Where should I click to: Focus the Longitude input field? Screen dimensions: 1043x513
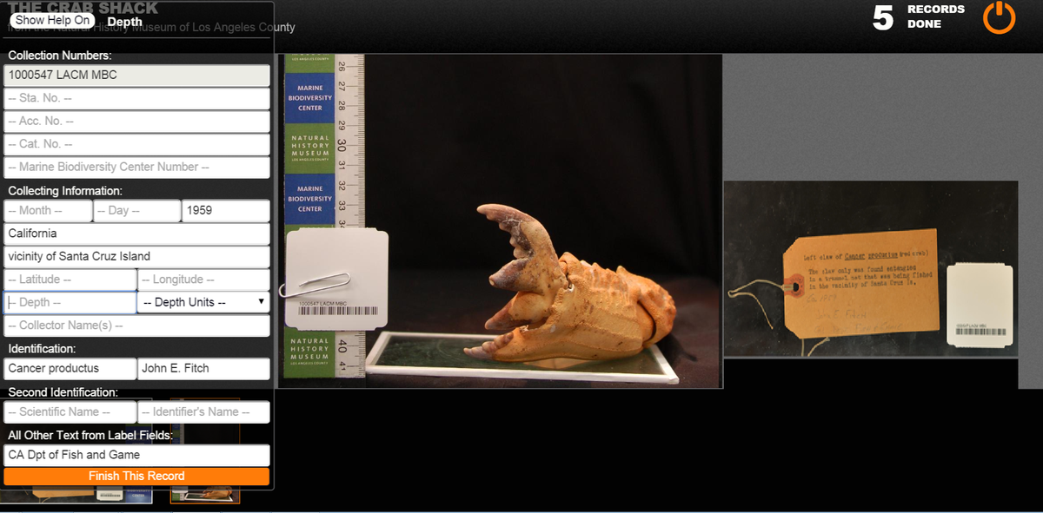(204, 280)
